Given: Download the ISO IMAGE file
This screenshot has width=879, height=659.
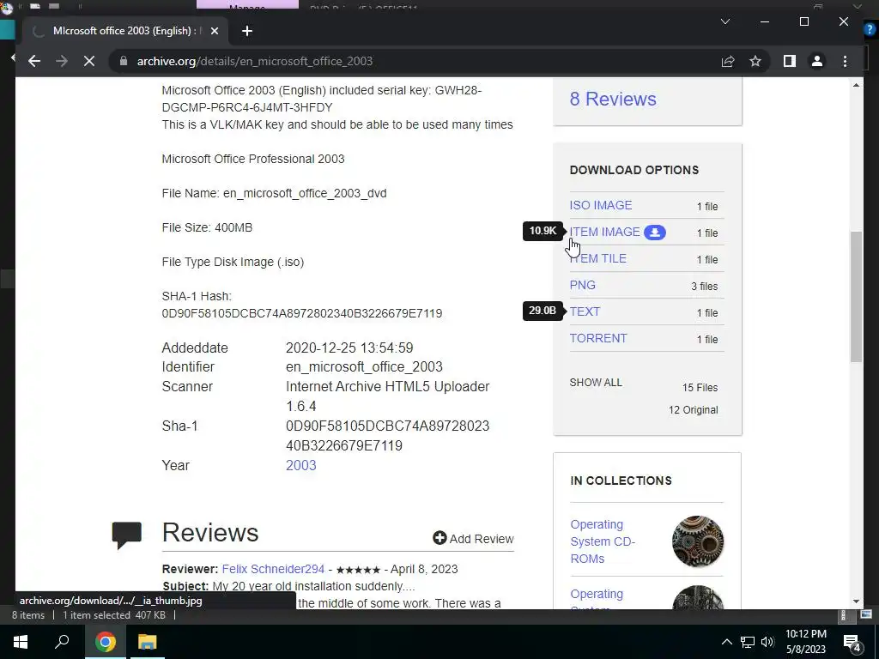Looking at the screenshot, I should click(600, 205).
